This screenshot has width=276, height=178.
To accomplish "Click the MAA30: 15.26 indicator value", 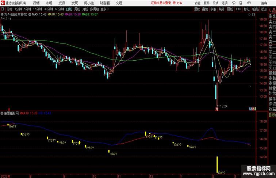I will 28,113.
